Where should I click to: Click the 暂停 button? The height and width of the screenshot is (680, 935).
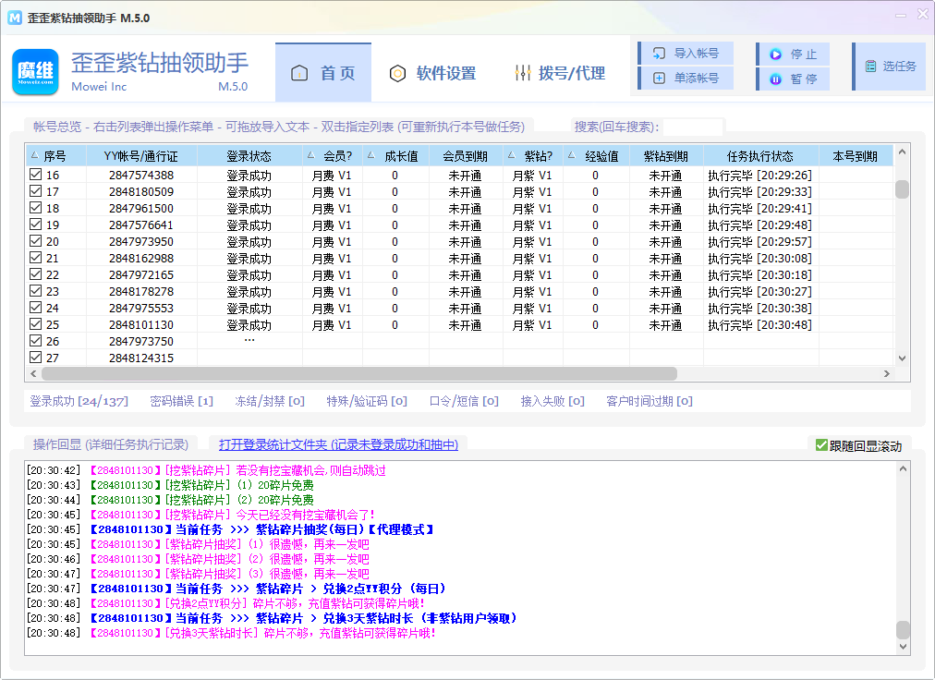tap(793, 79)
